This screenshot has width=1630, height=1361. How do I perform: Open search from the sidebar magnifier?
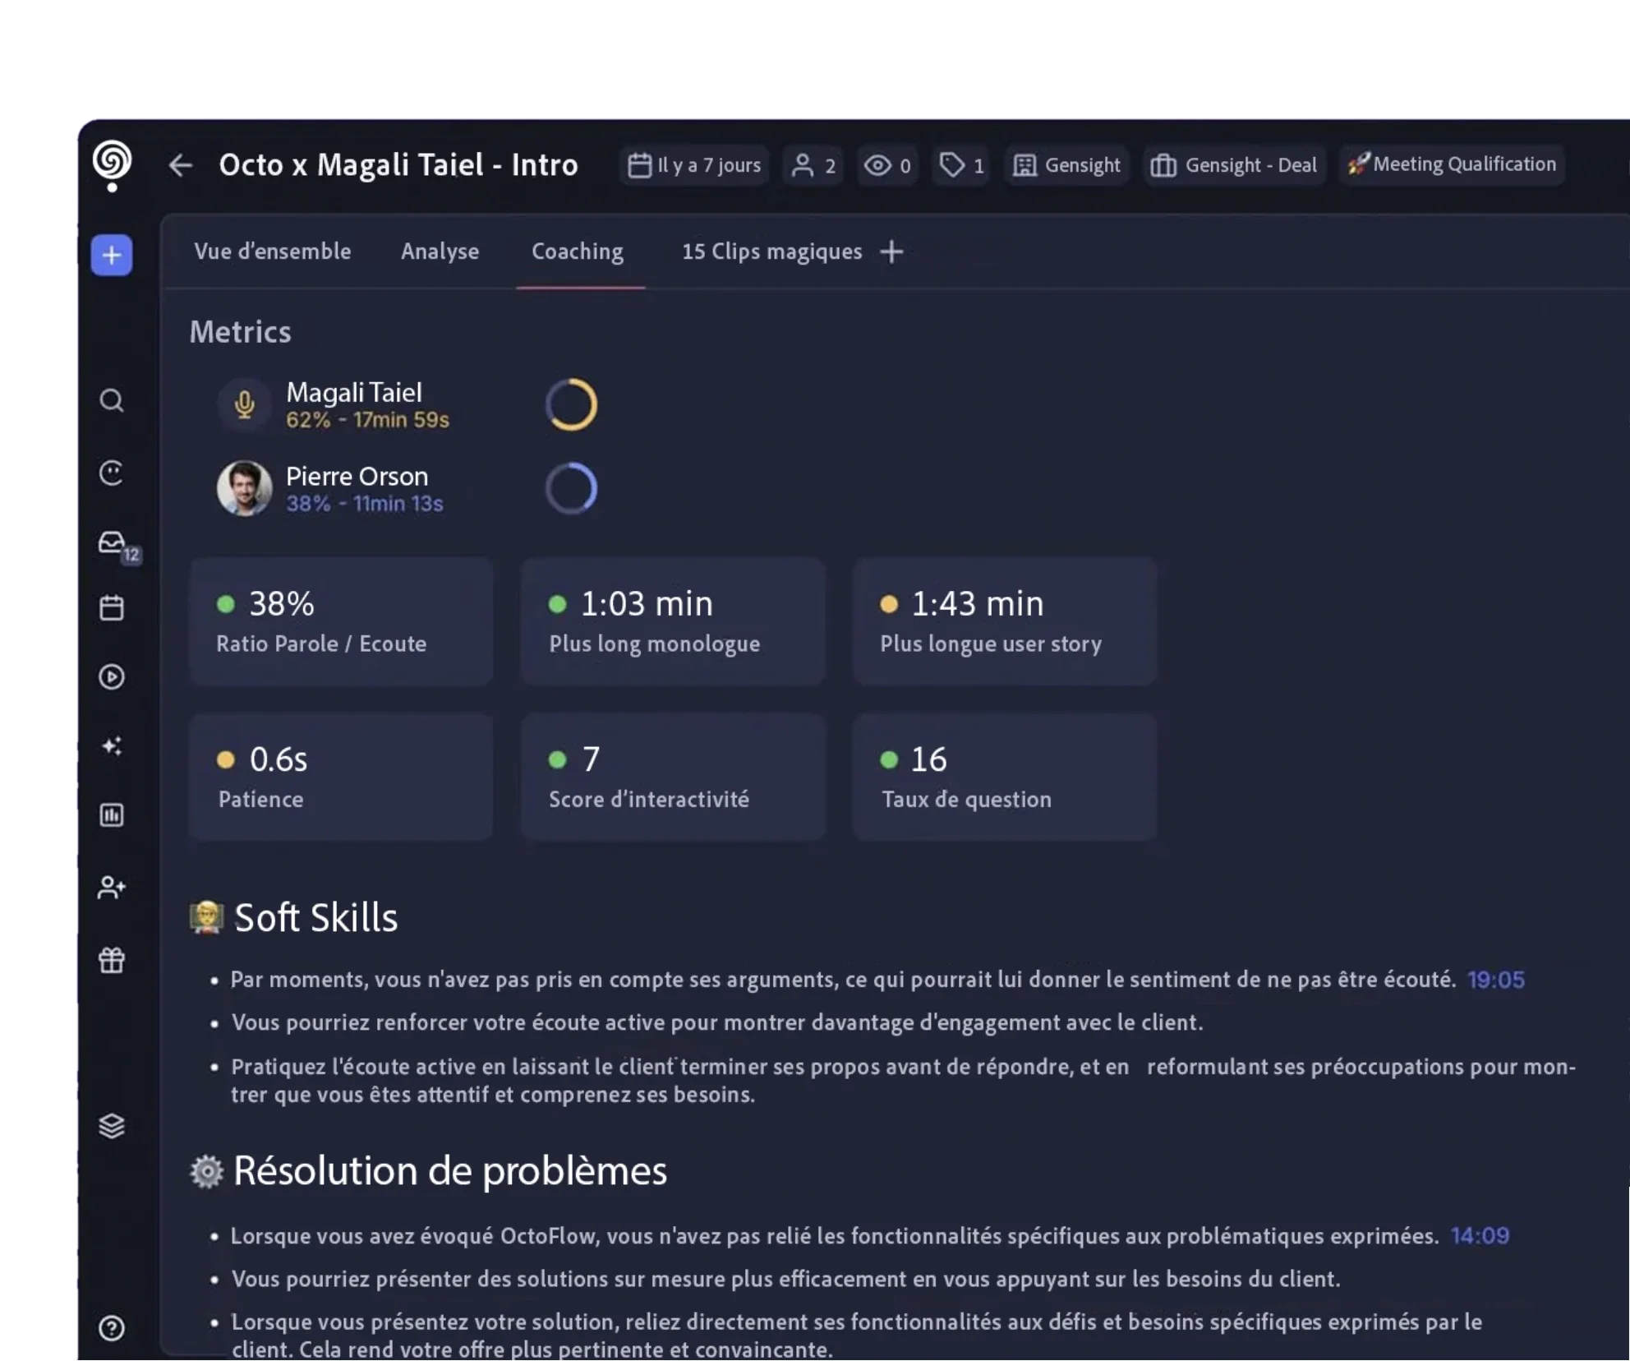click(x=112, y=400)
